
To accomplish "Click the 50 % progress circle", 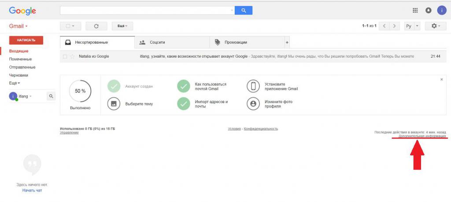I will [80, 91].
